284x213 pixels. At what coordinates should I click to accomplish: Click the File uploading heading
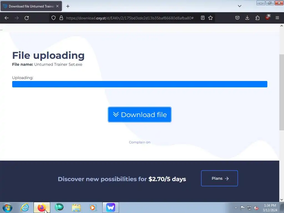[x=48, y=55]
